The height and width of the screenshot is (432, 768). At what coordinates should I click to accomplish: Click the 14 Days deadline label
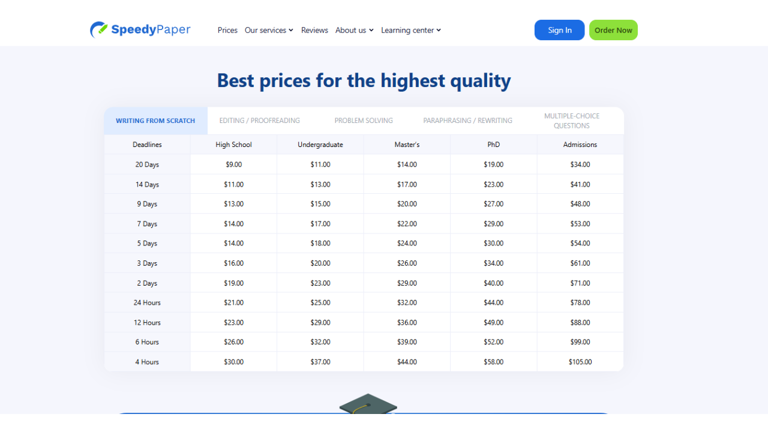tap(147, 184)
